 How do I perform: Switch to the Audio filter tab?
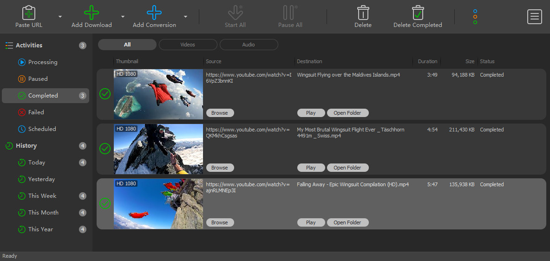pos(249,45)
